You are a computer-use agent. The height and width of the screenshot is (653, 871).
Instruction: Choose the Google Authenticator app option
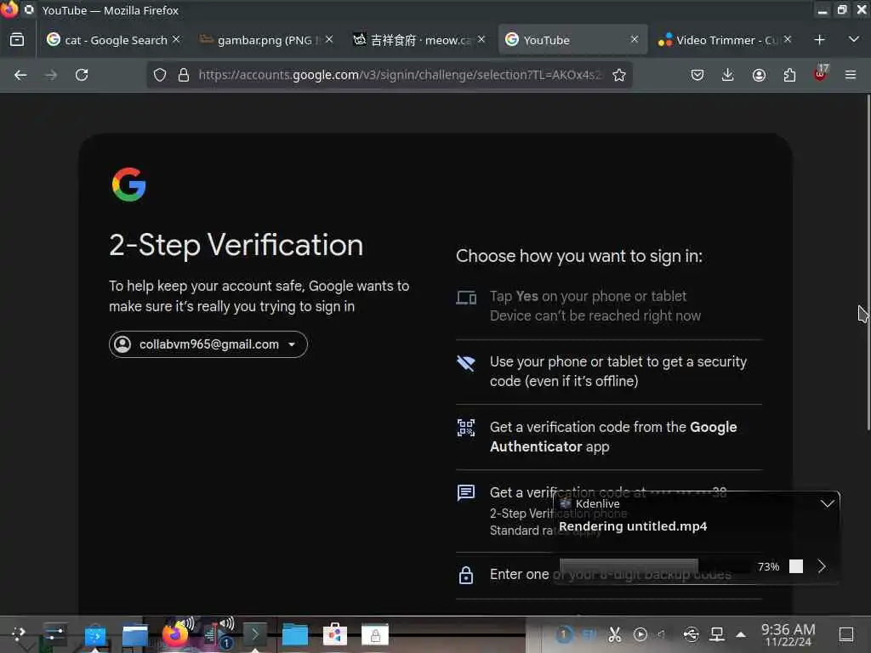(609, 437)
